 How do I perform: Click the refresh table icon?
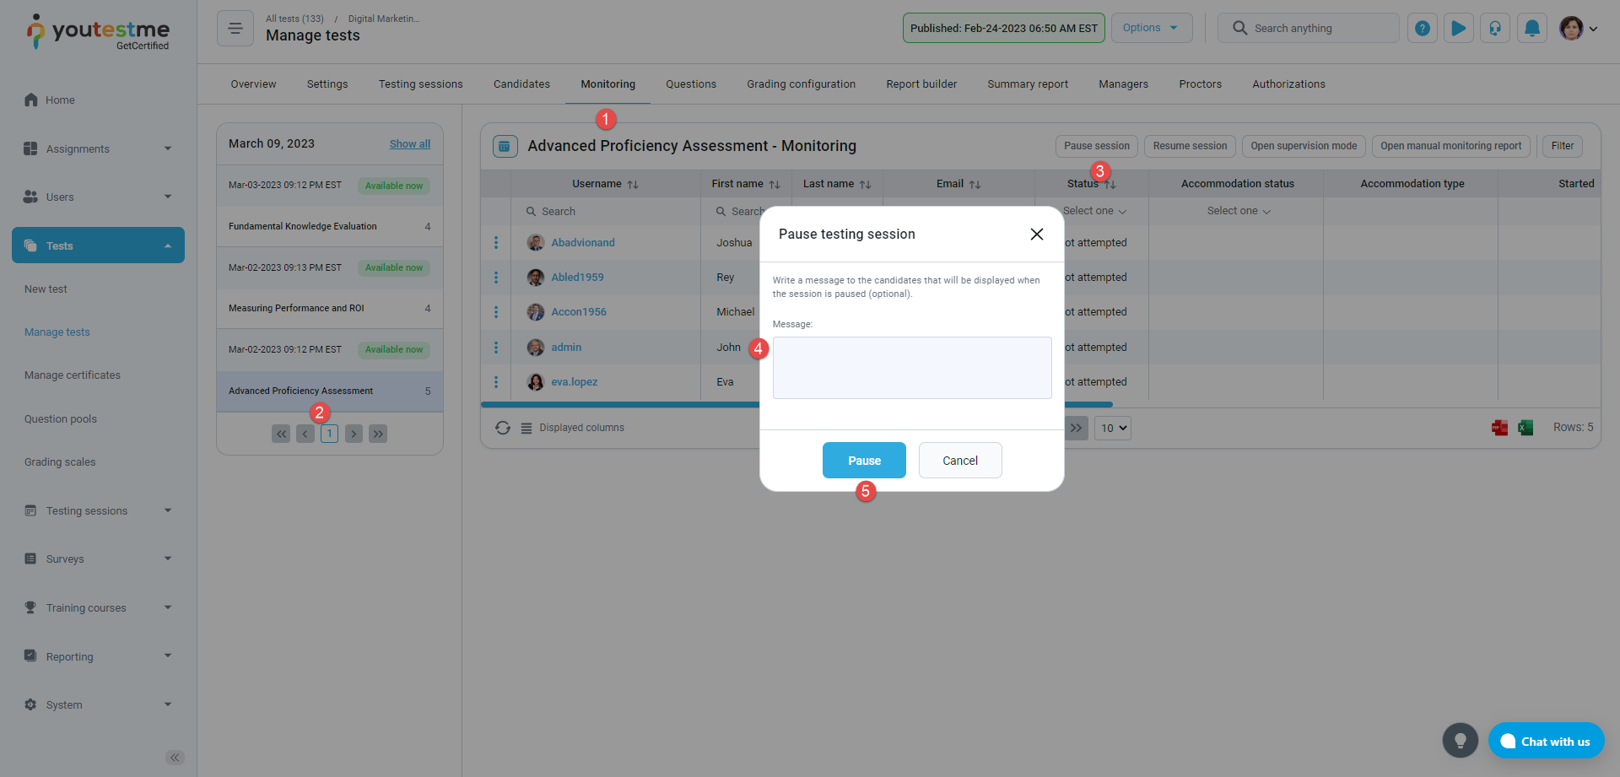click(503, 428)
